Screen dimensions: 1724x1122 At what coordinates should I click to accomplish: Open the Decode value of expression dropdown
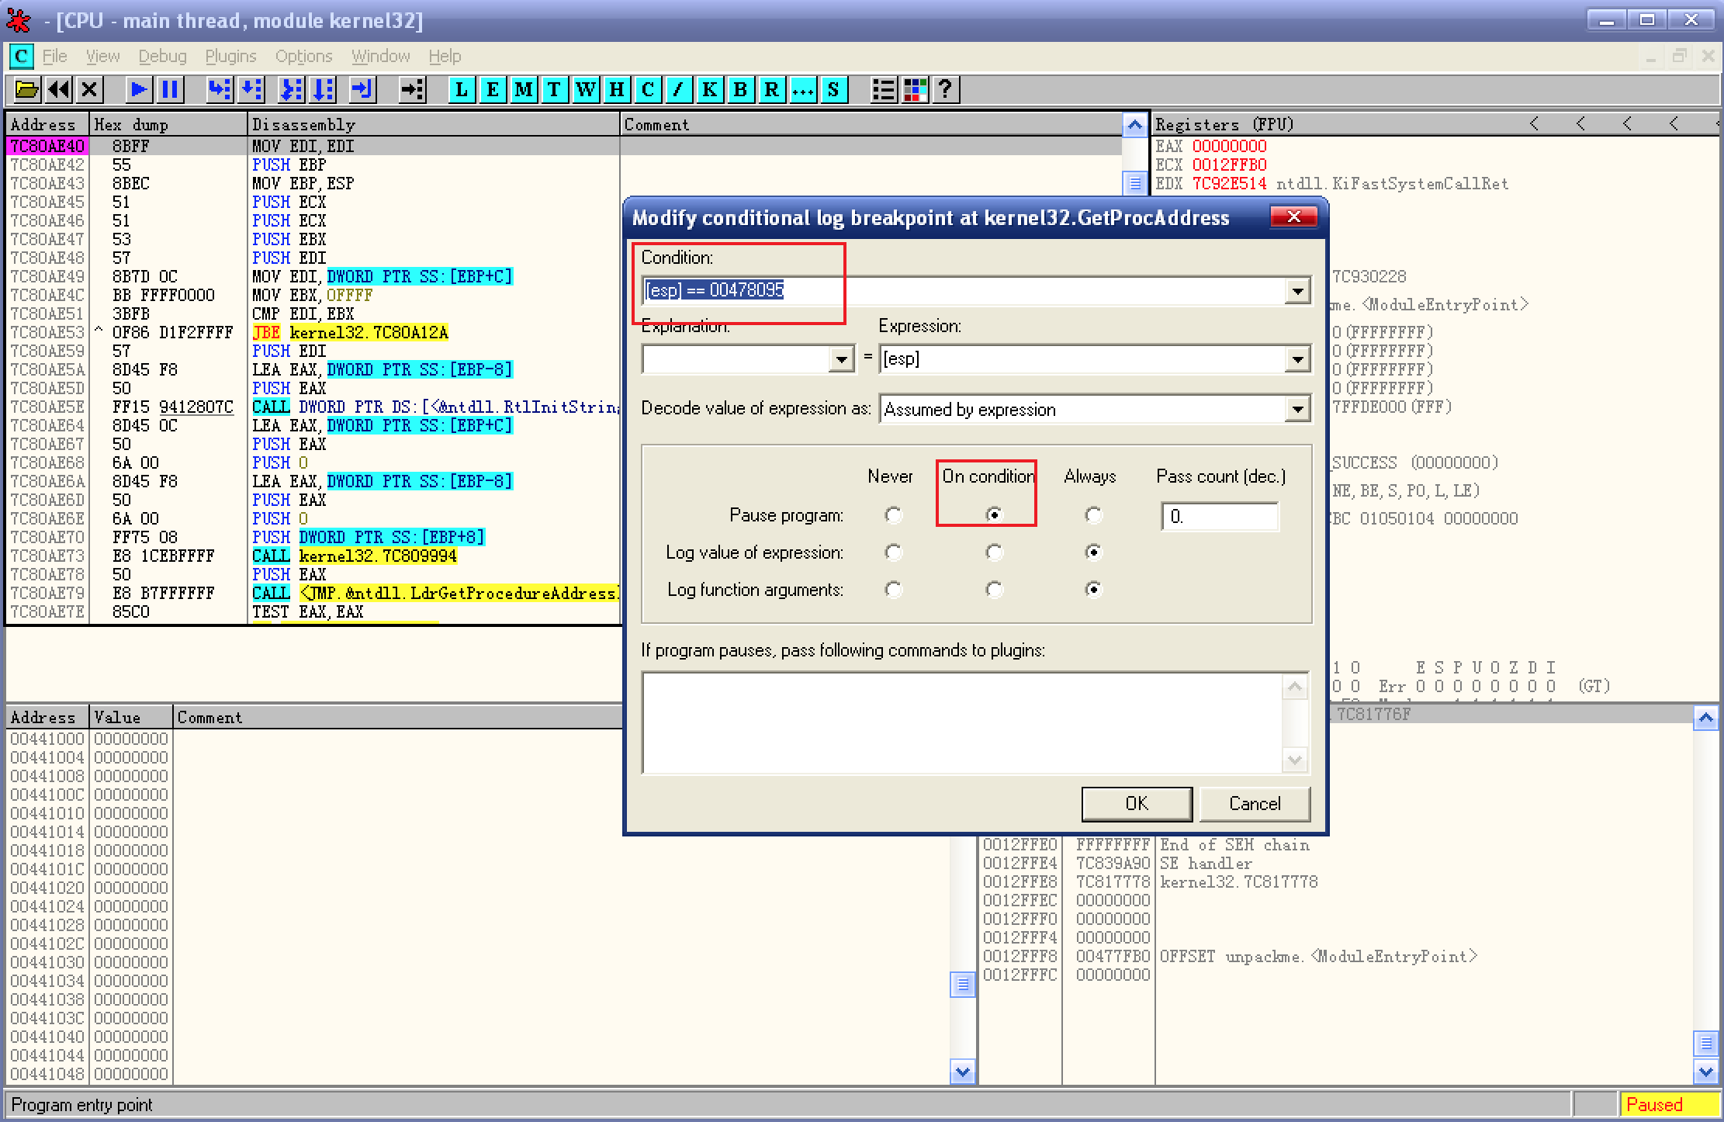click(1296, 409)
